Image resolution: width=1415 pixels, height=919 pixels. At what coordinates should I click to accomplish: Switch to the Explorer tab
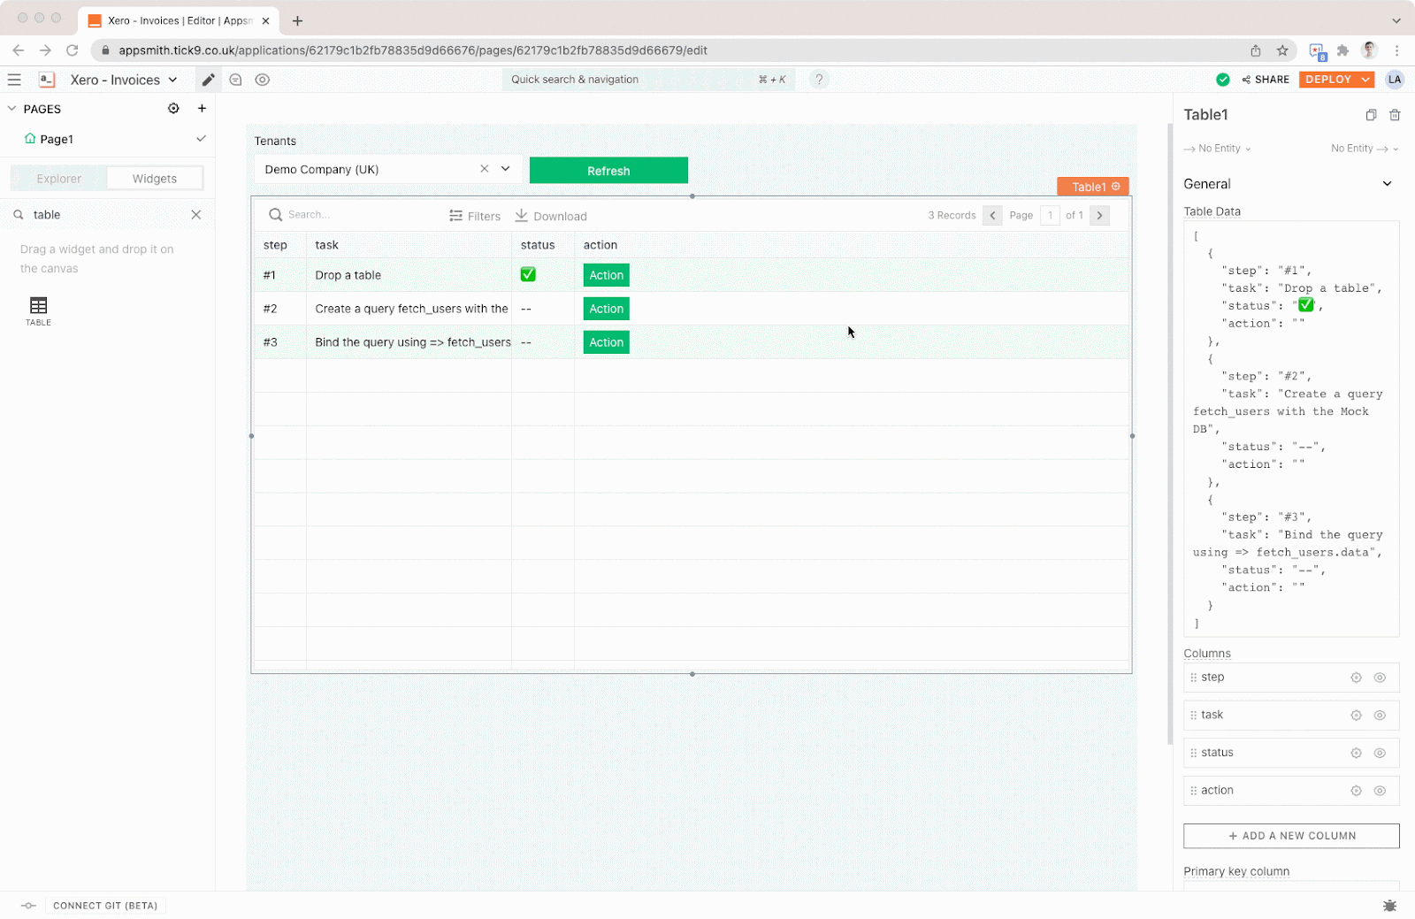[58, 178]
